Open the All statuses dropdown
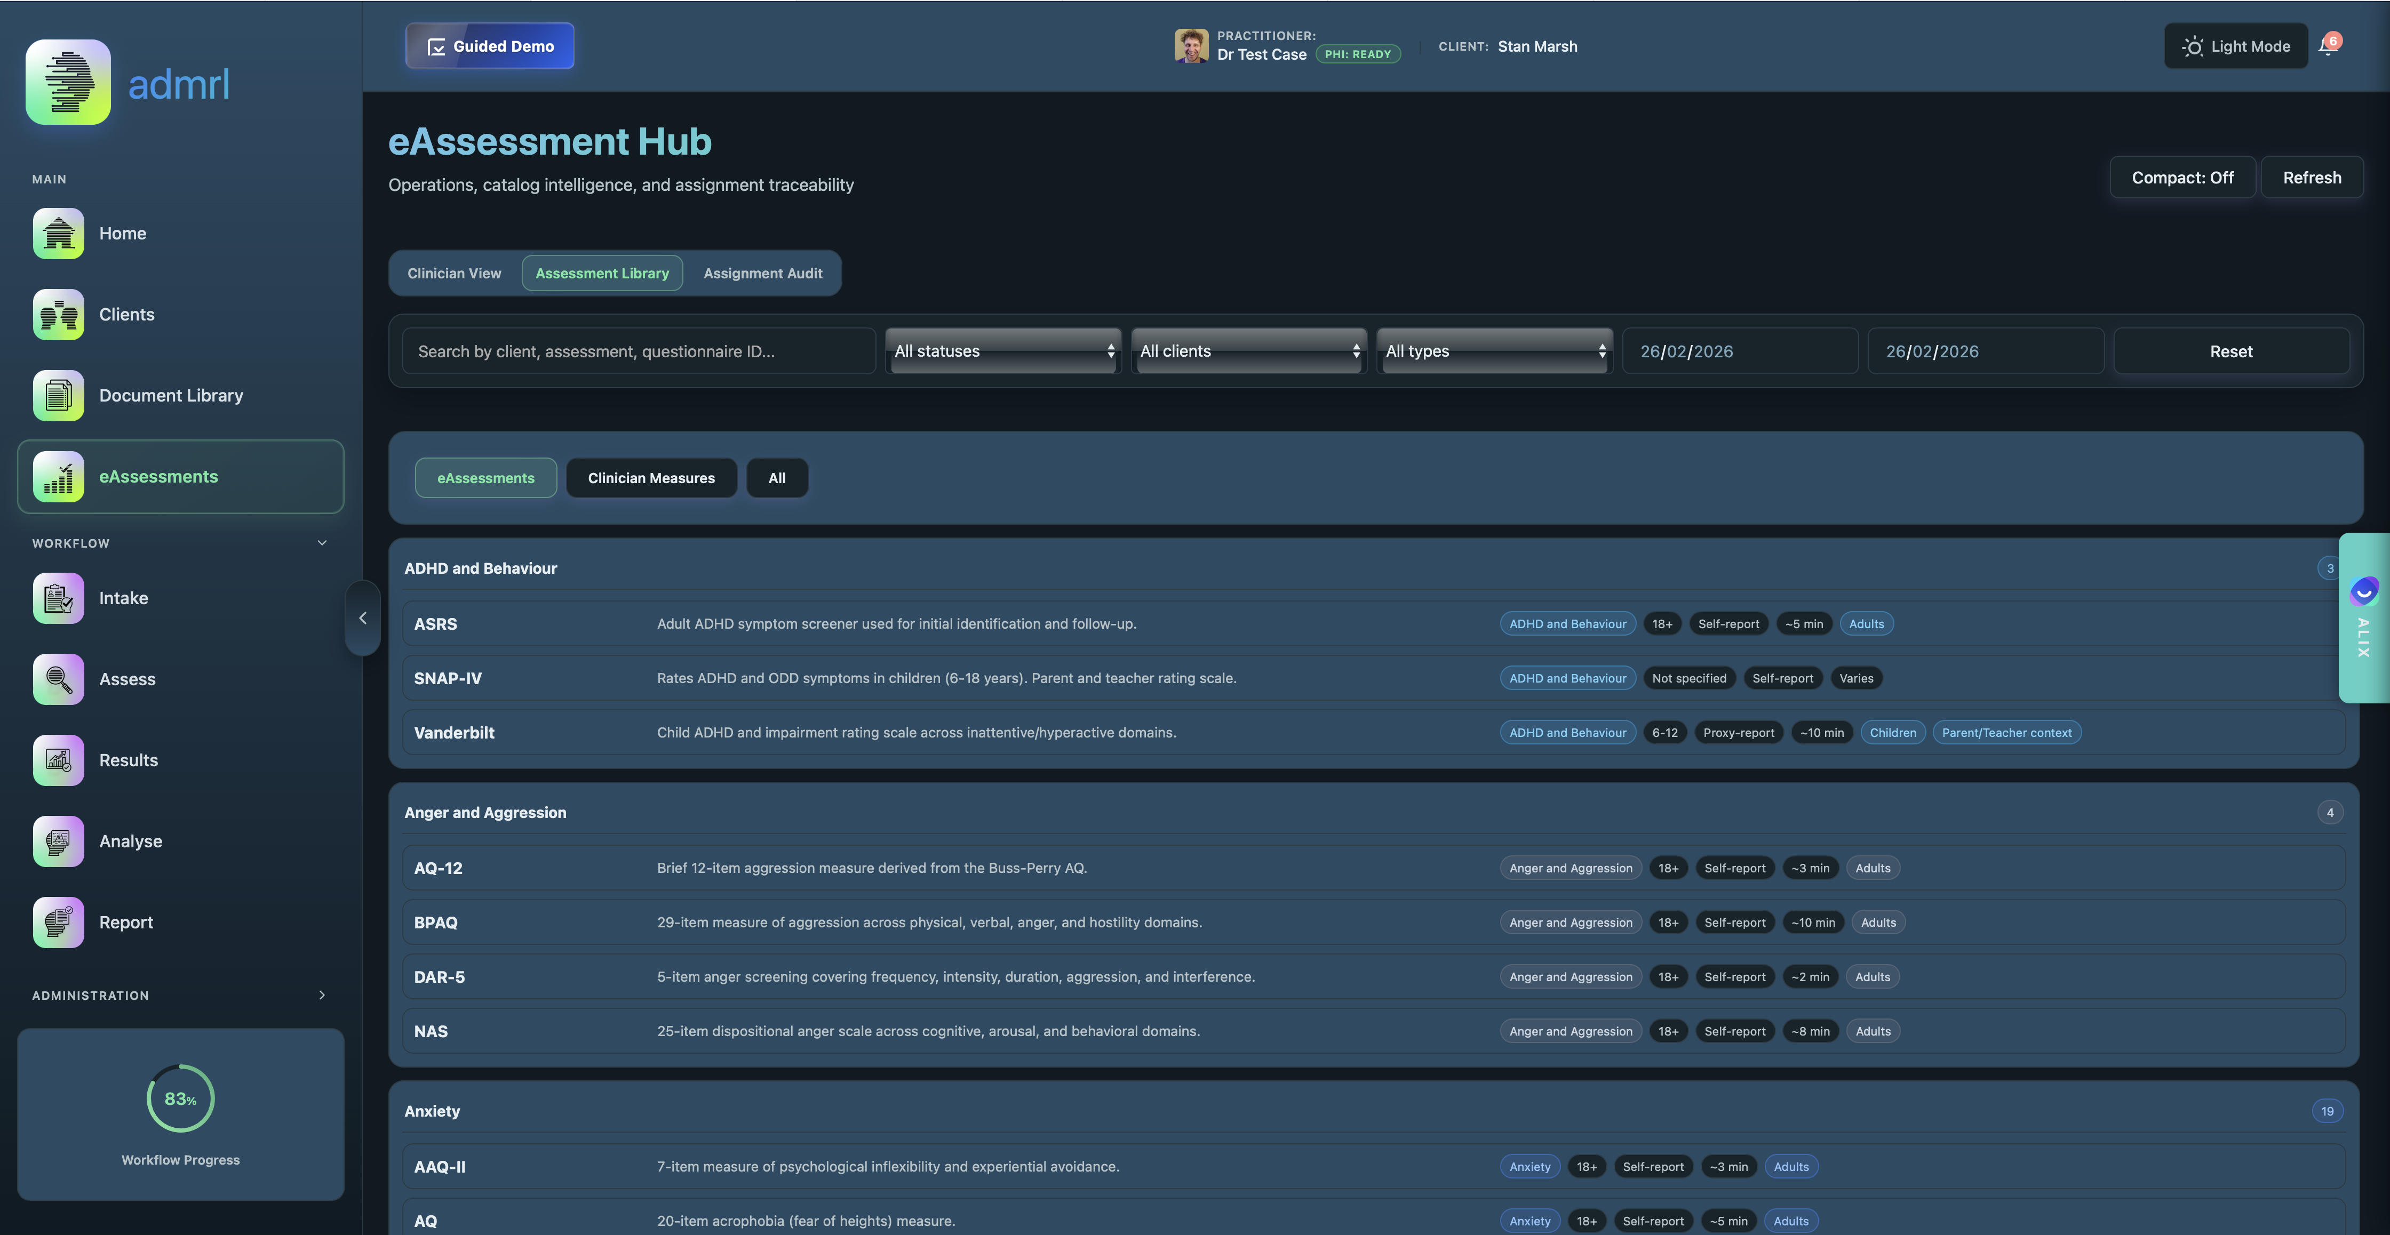The image size is (2390, 1235). click(1003, 350)
